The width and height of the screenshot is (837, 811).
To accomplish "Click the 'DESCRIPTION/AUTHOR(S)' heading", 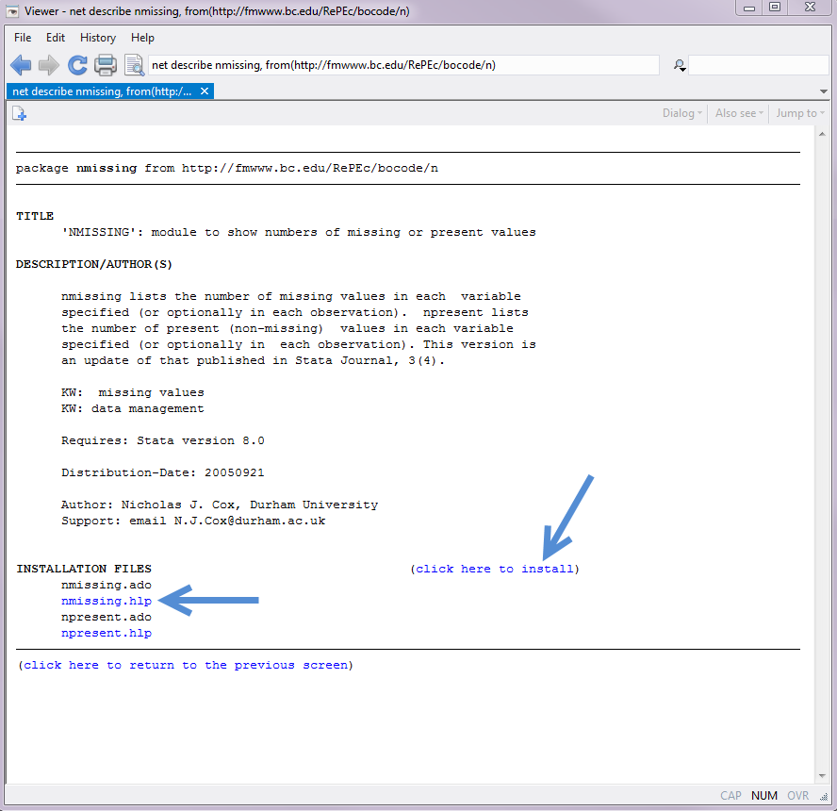I will [94, 264].
